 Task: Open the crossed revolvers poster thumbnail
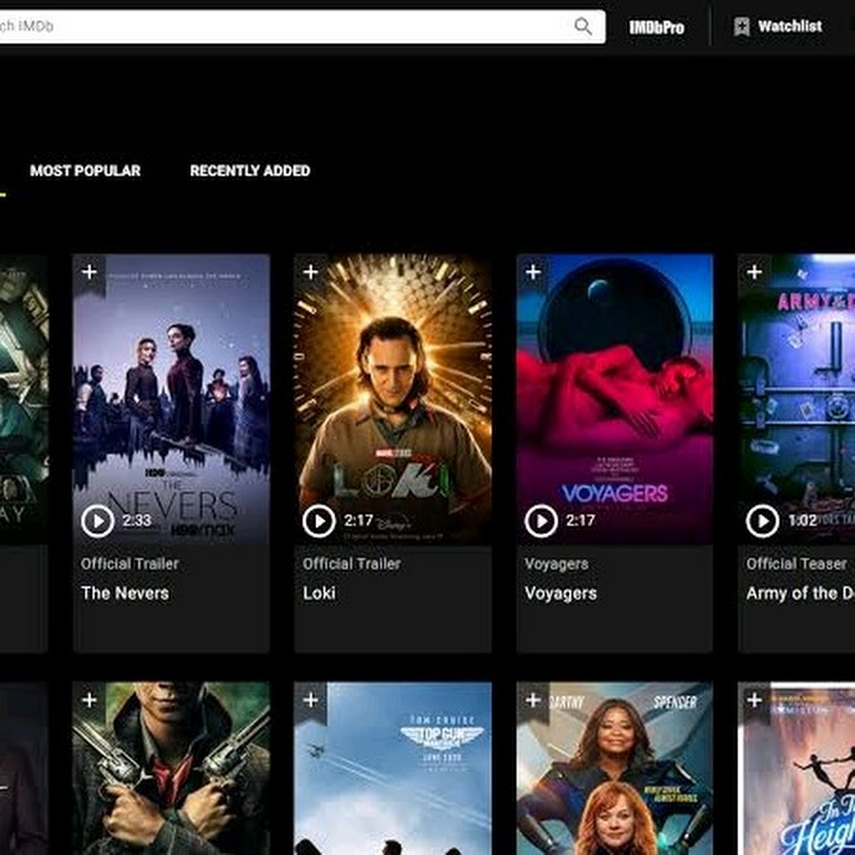point(171,769)
